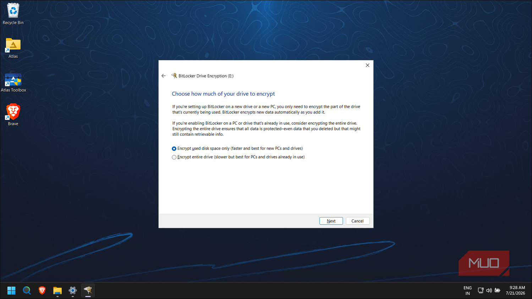Open the Windows Start menu
The image size is (532, 299).
tap(11, 290)
